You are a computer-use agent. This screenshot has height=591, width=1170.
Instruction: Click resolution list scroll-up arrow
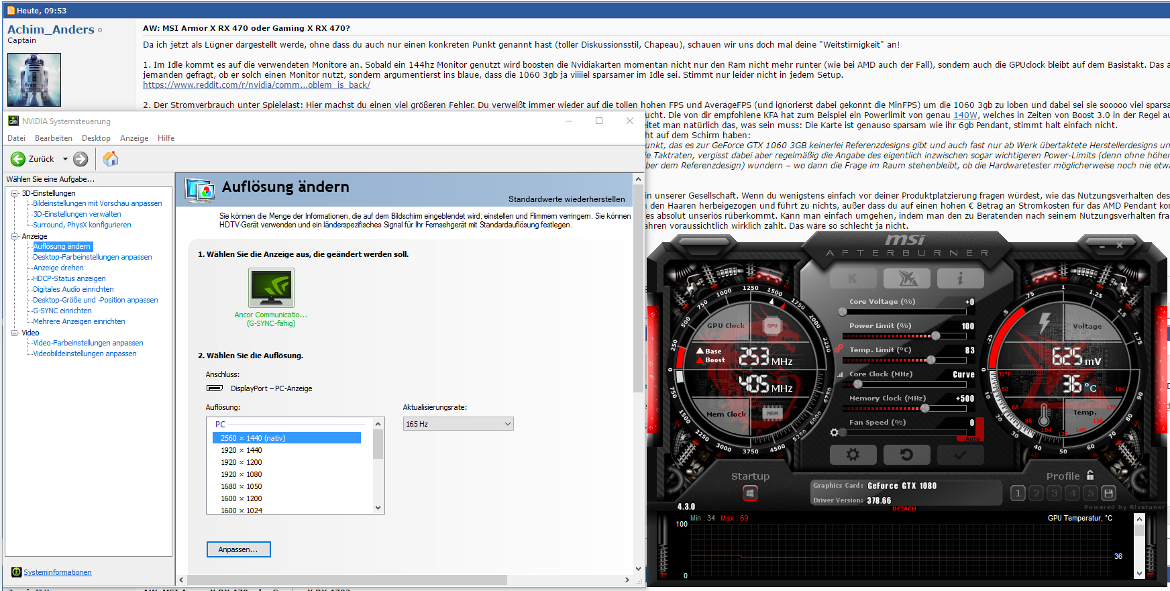pyautogui.click(x=378, y=424)
